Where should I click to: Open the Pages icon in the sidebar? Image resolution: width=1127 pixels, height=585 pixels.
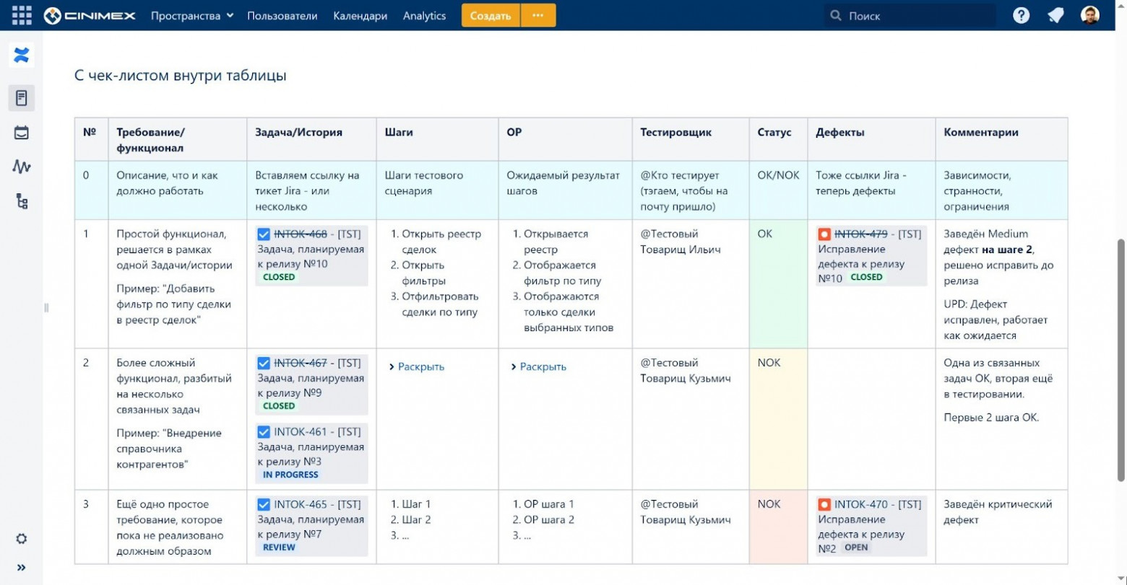coord(22,97)
